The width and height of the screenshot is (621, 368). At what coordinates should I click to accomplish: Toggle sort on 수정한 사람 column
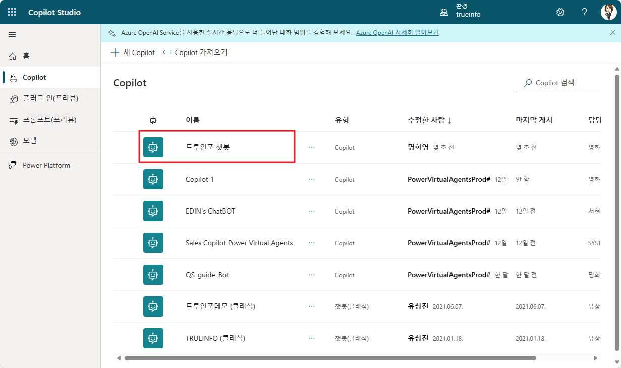[430, 120]
